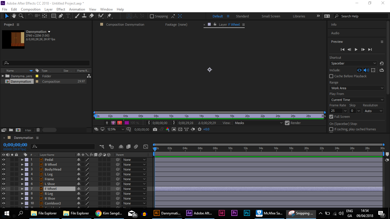Go to first frame in Preview
The width and height of the screenshot is (390, 219).
pos(343,49)
